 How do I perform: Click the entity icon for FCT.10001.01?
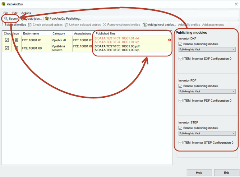(17, 40)
